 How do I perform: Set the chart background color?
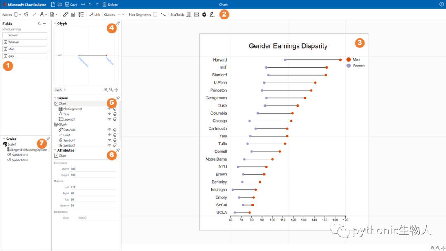point(97,218)
